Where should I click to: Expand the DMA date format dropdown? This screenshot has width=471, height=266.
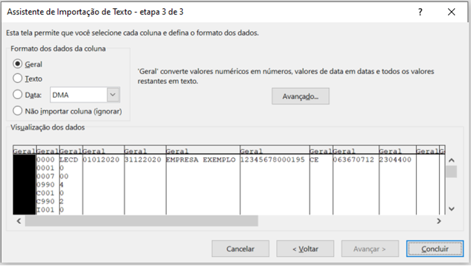(113, 95)
